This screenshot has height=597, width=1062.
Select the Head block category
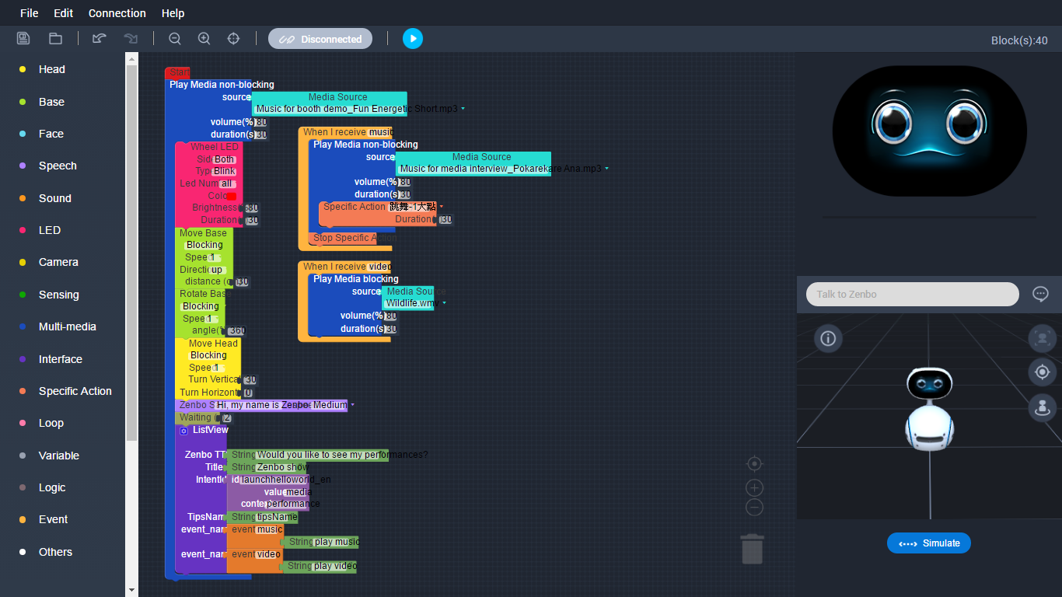52,69
